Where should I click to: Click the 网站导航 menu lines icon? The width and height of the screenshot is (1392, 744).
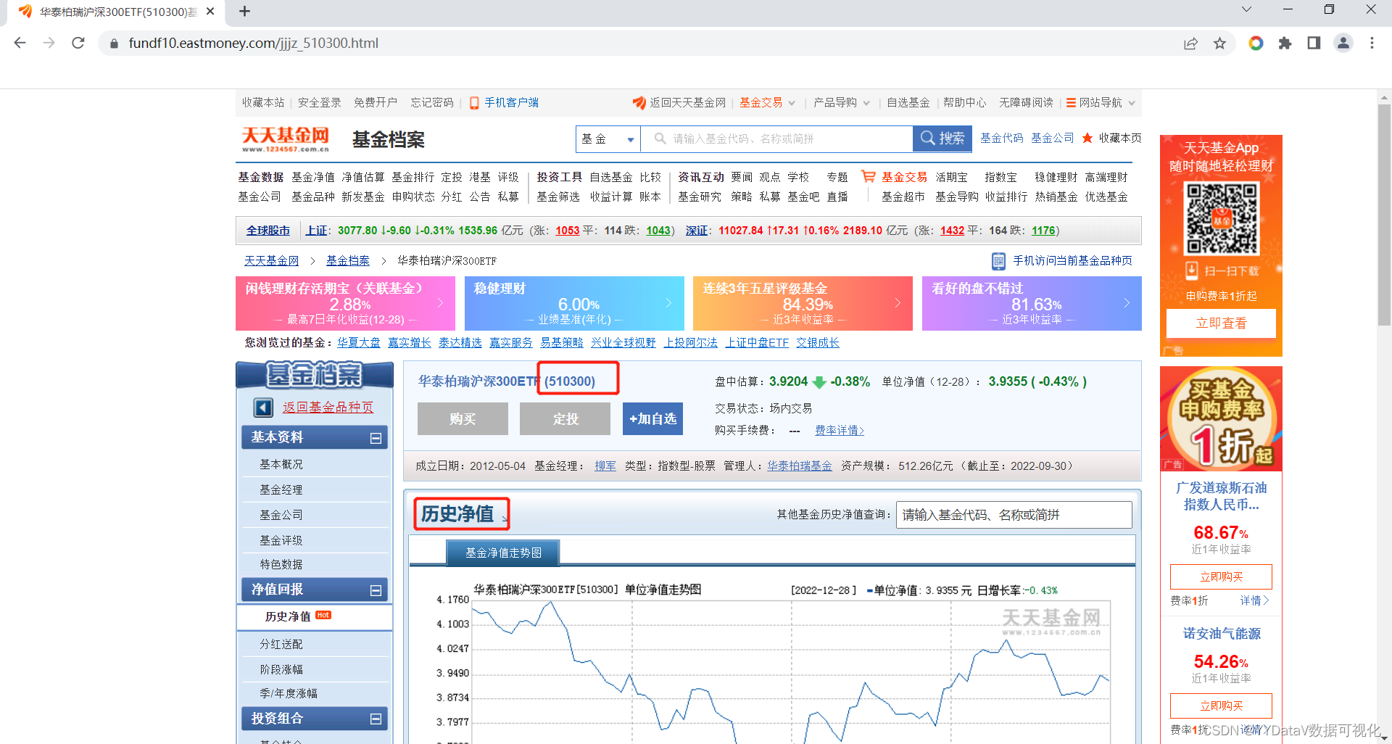(1070, 103)
